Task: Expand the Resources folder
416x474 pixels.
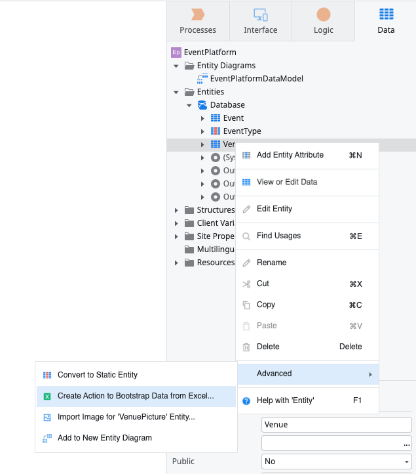Action: [176, 263]
